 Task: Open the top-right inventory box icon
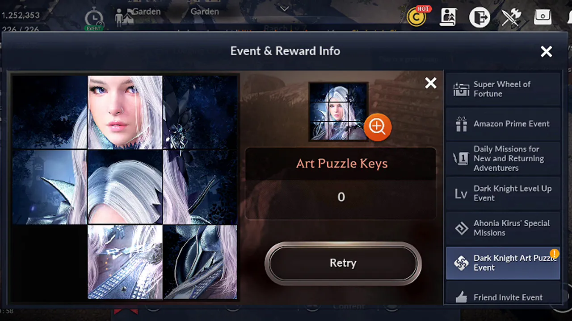coord(543,17)
